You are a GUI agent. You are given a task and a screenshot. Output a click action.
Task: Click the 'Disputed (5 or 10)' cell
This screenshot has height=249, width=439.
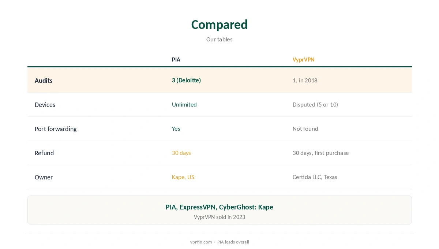(315, 104)
